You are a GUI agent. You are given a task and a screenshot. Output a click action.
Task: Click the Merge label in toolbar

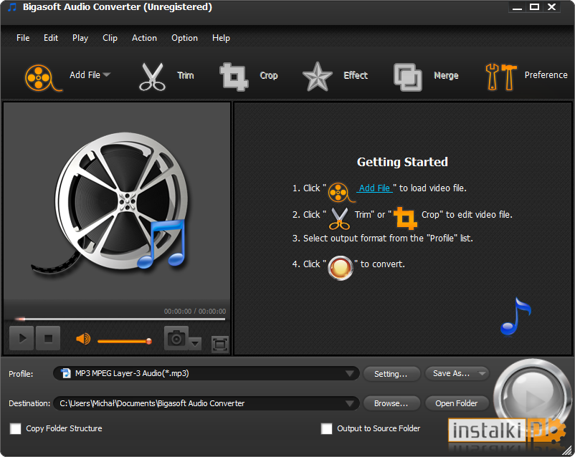coord(446,75)
